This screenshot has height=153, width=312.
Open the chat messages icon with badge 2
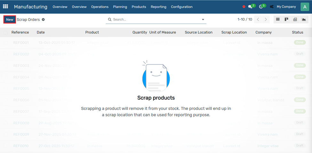(250, 7)
